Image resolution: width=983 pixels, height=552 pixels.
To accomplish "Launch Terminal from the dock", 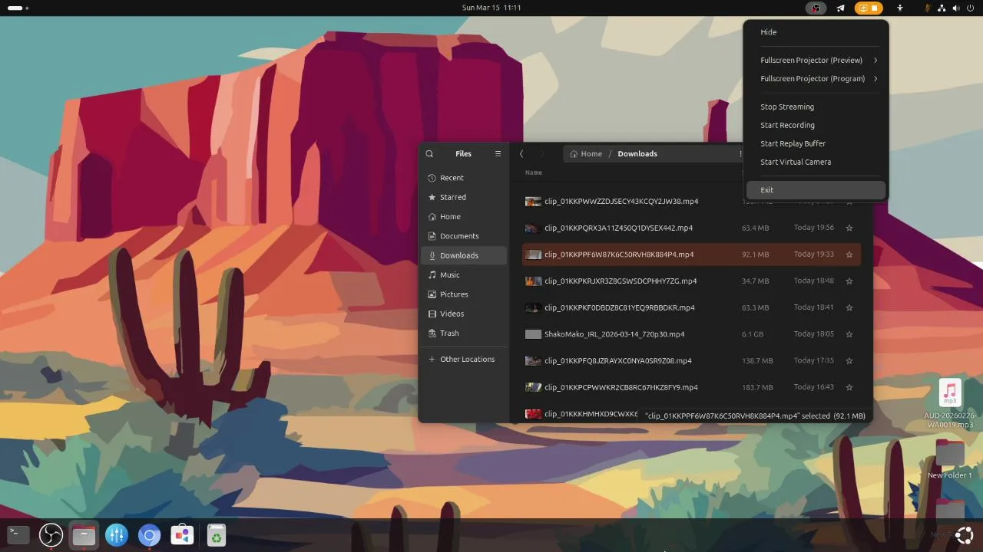I will coord(18,535).
